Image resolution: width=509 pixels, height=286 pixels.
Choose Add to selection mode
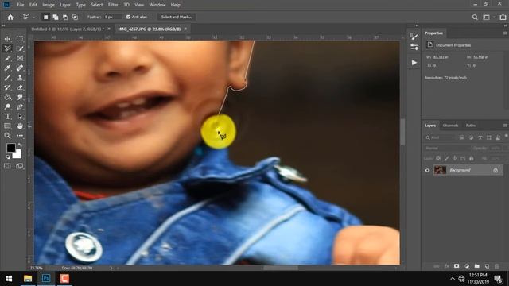tap(56, 17)
